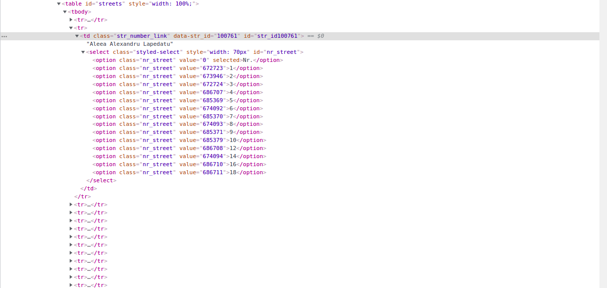Image resolution: width=607 pixels, height=288 pixels.
Task: Select the option with value 685369
Action: [178, 101]
